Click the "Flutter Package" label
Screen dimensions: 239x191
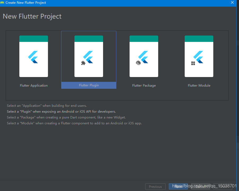pyautogui.click(x=144, y=86)
